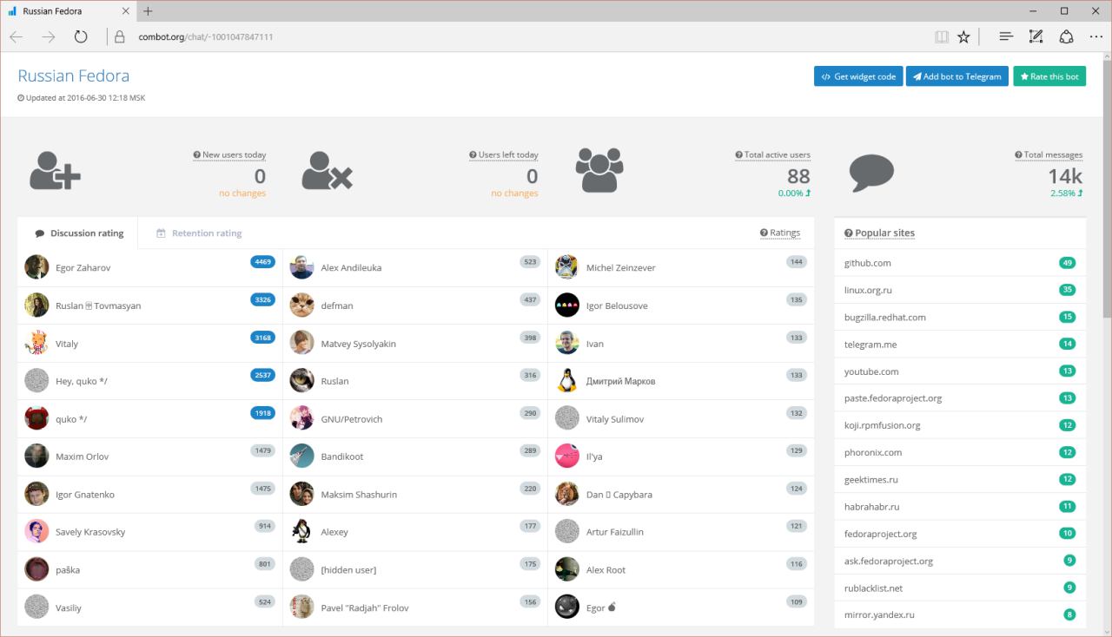The height and width of the screenshot is (637, 1112).
Task: Select user Maksim Shashurin in rating list
Action: pos(415,495)
